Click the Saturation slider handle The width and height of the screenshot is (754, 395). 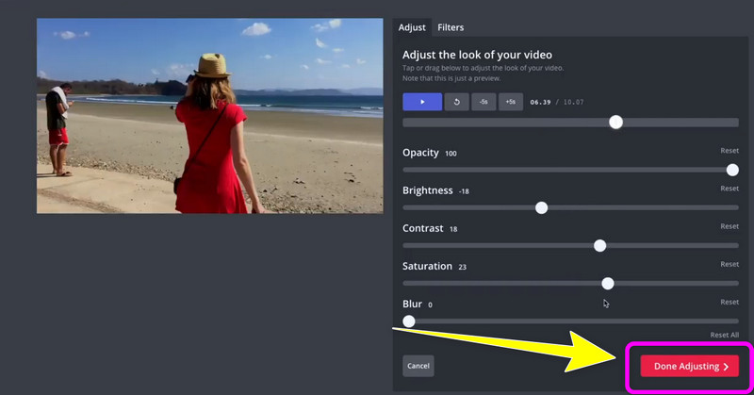(x=608, y=283)
